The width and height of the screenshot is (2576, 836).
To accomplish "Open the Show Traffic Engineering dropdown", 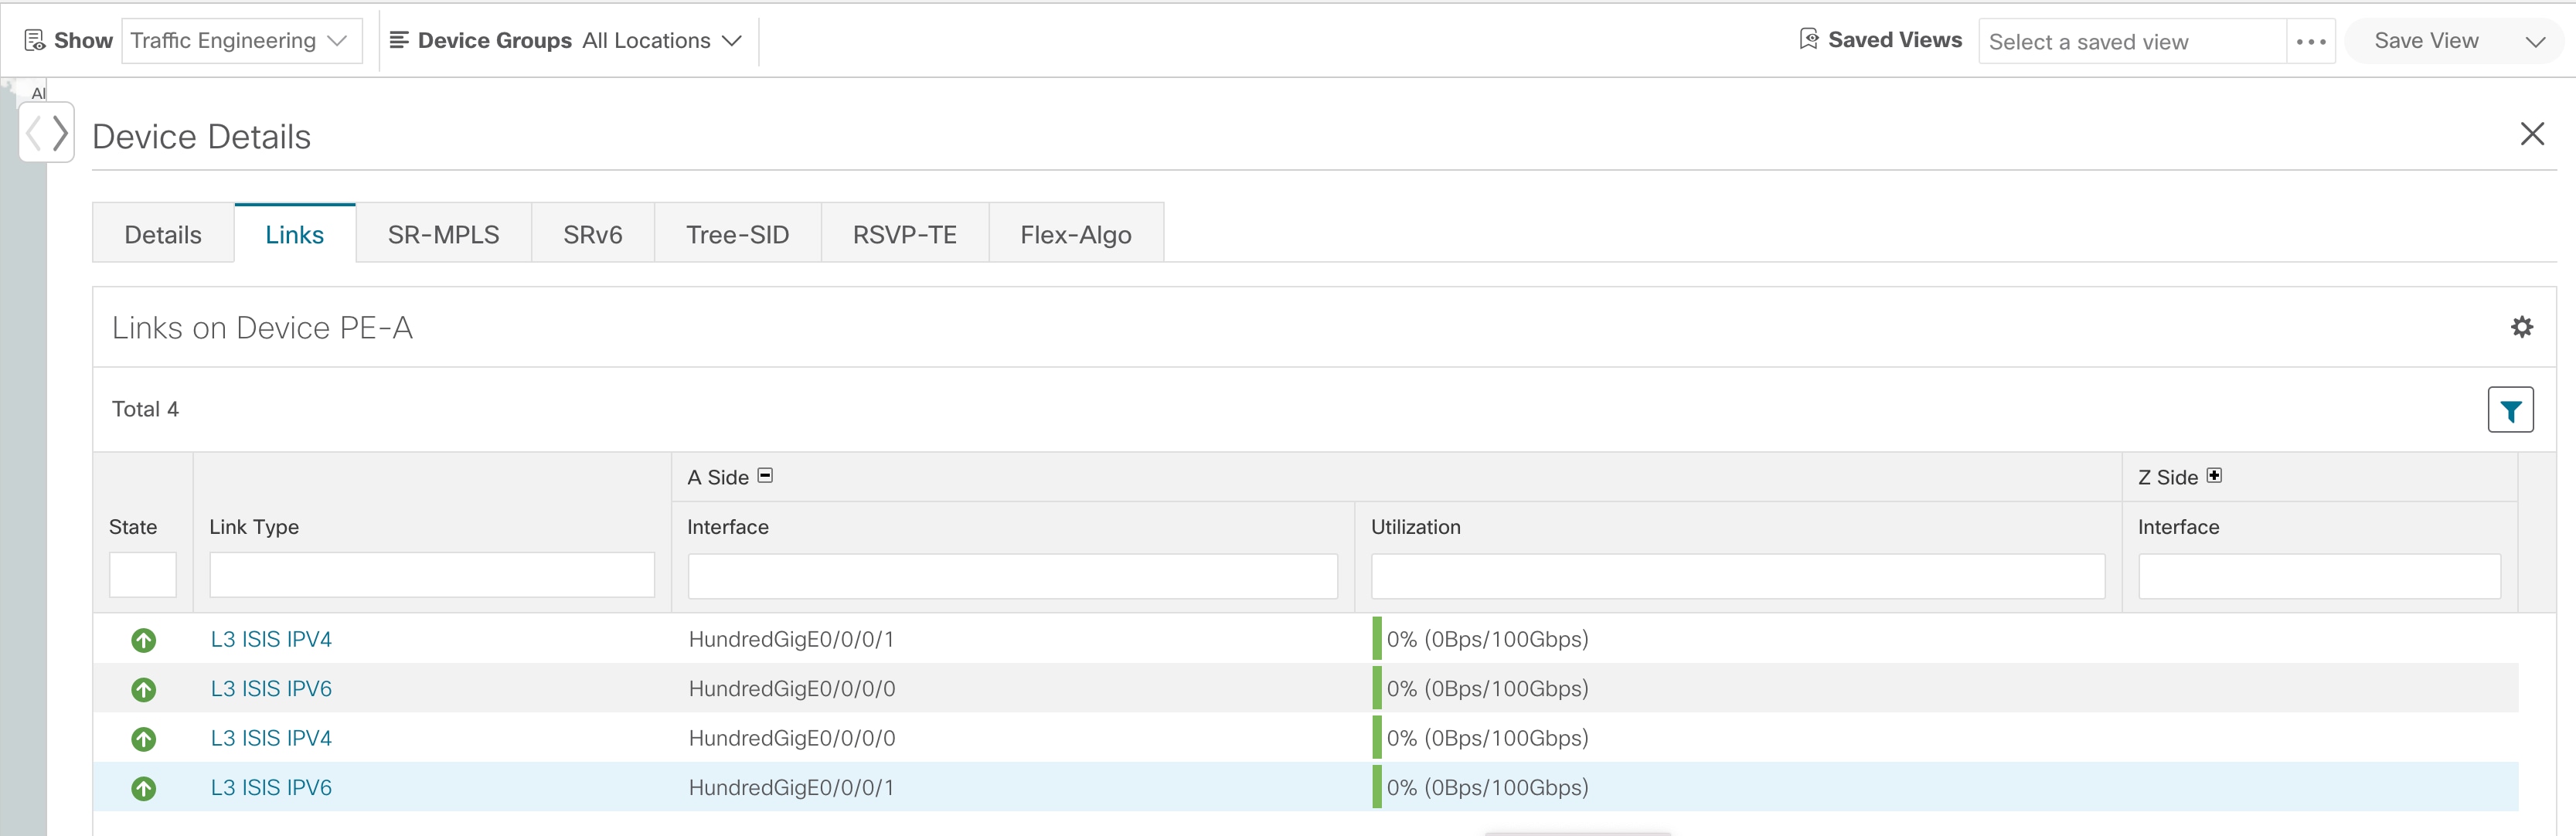I will pos(241,41).
